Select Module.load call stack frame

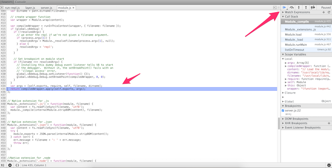click(306, 34)
